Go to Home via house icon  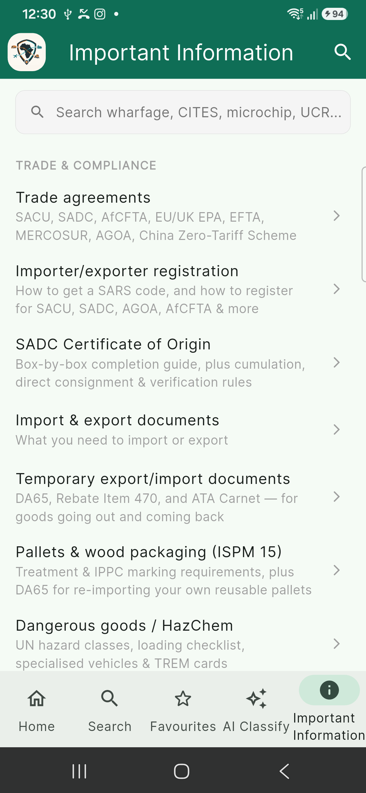pyautogui.click(x=37, y=698)
